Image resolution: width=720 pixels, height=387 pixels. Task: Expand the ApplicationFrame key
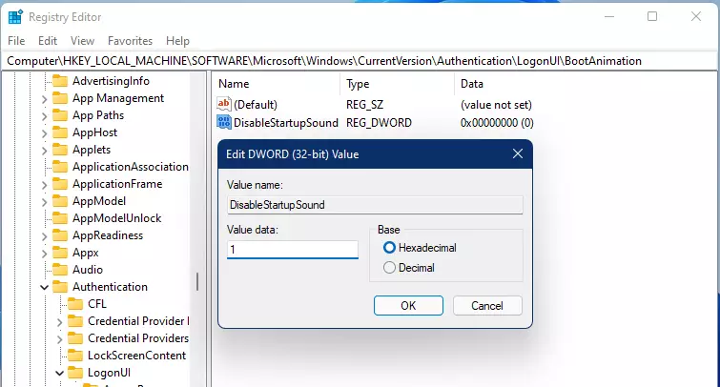[x=44, y=185]
